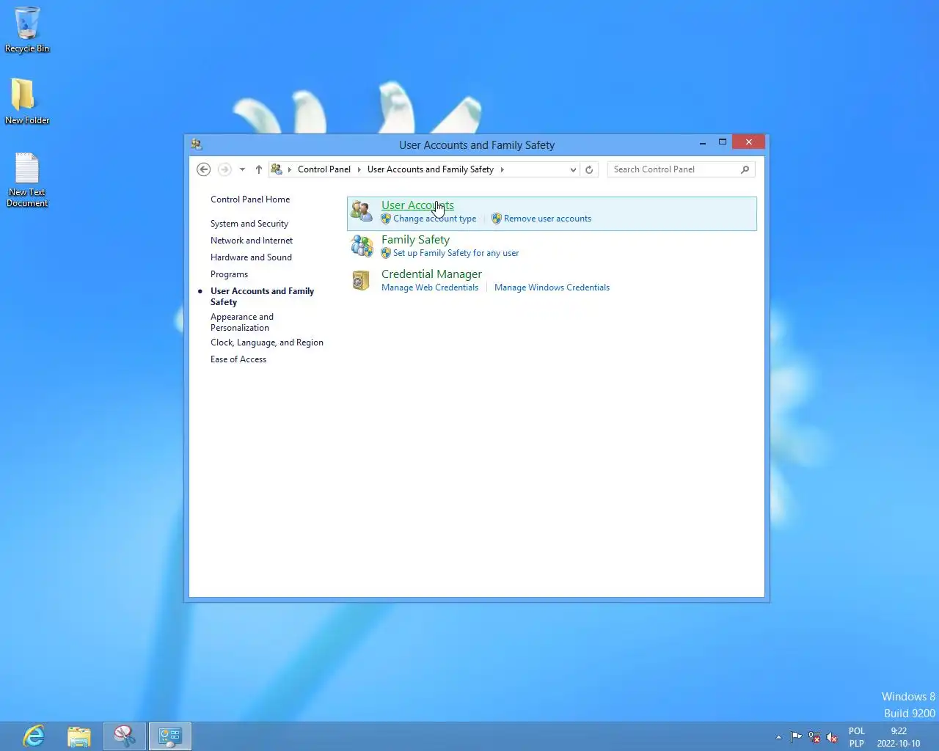The image size is (939, 751).
Task: Open the User Accounts category icon
Action: 361,211
